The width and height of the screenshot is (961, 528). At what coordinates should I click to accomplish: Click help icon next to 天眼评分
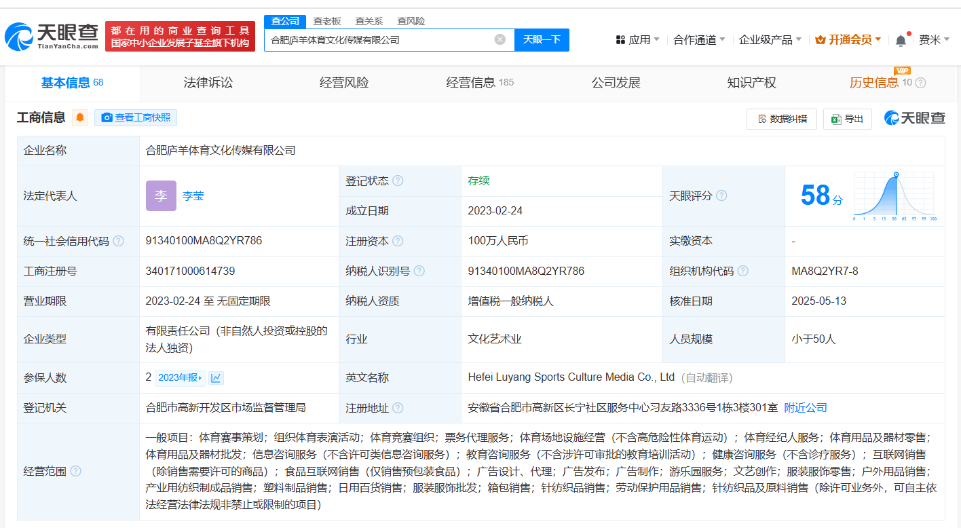coord(721,195)
